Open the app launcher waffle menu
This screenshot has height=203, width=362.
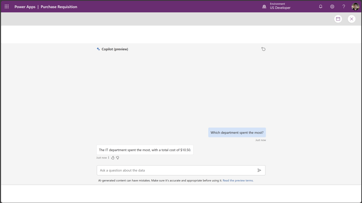tap(7, 7)
